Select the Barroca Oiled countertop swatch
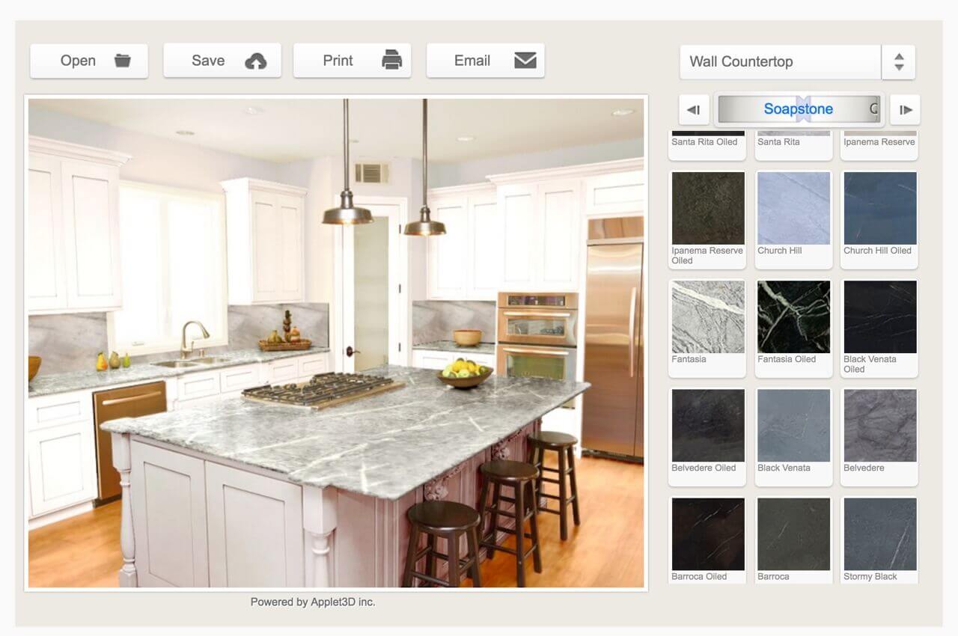Viewport: 958px width, 636px height. [707, 533]
